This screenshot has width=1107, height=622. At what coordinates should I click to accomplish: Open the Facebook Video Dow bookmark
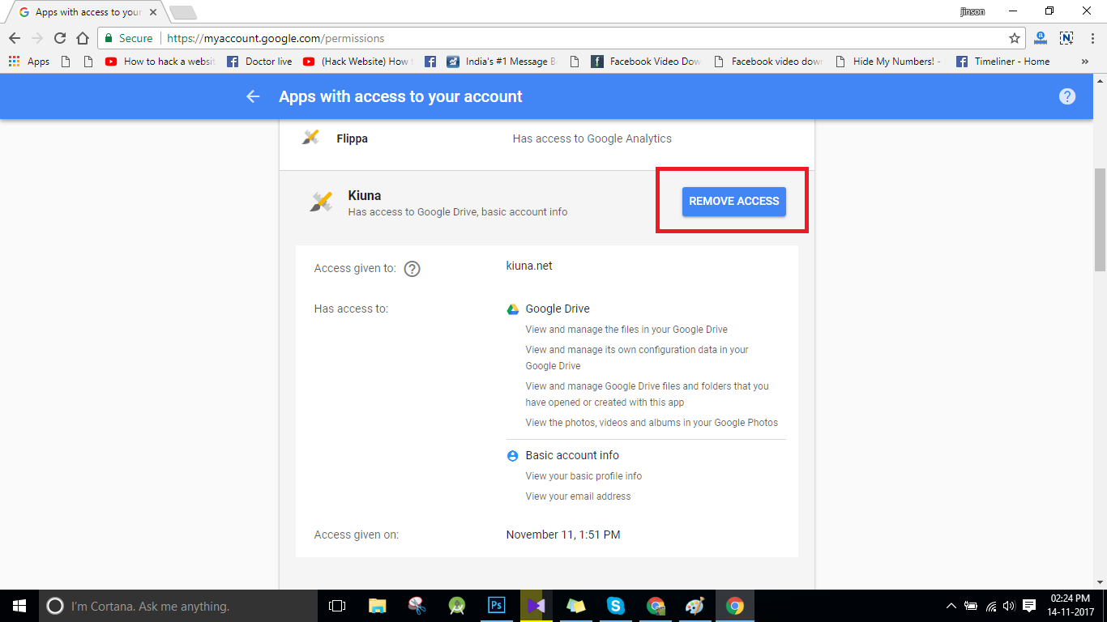click(x=647, y=62)
